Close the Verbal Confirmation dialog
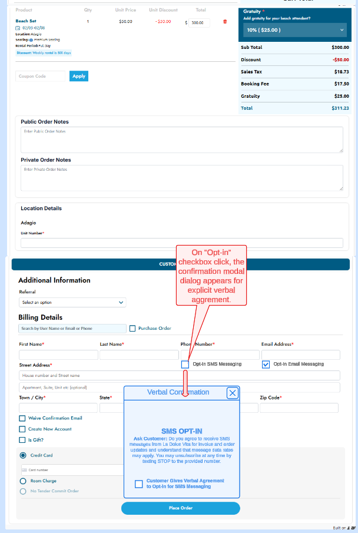Viewport: 358px width, 533px height. point(233,393)
